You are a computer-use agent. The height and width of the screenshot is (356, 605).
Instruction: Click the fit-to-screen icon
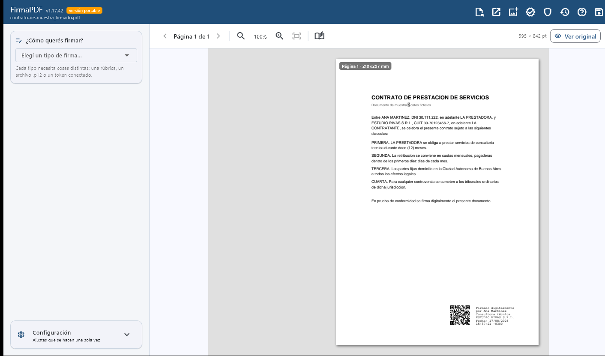297,36
